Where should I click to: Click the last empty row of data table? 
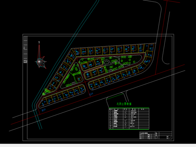[129, 128]
